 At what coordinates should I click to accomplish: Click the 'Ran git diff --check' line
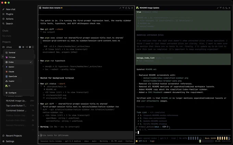coord(51,29)
